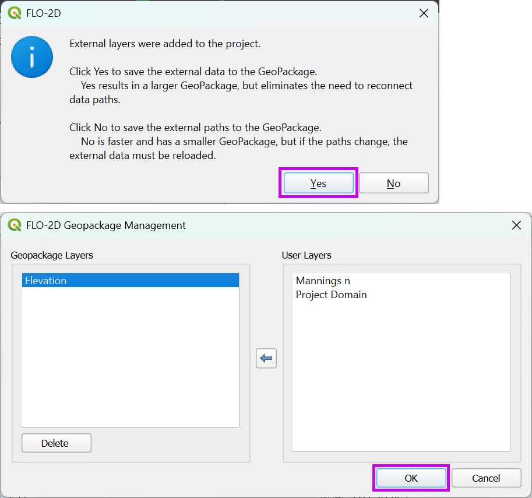
Task: Click the Geopackage Layers heading label
Action: (52, 255)
